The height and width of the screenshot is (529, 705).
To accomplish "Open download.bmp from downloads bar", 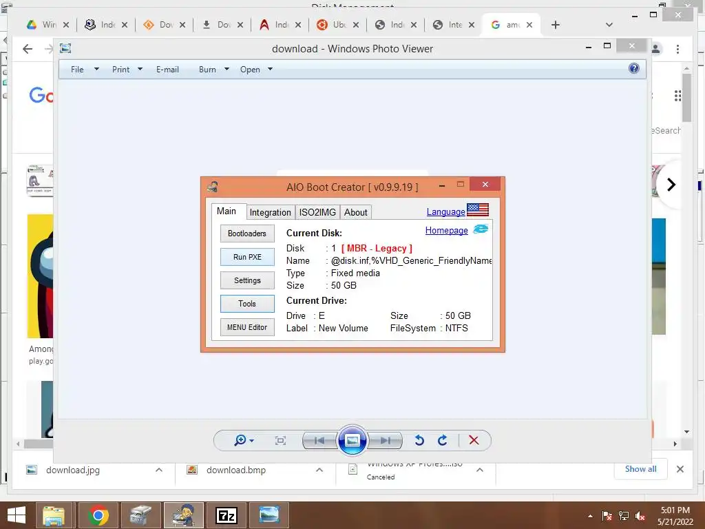I will [236, 470].
